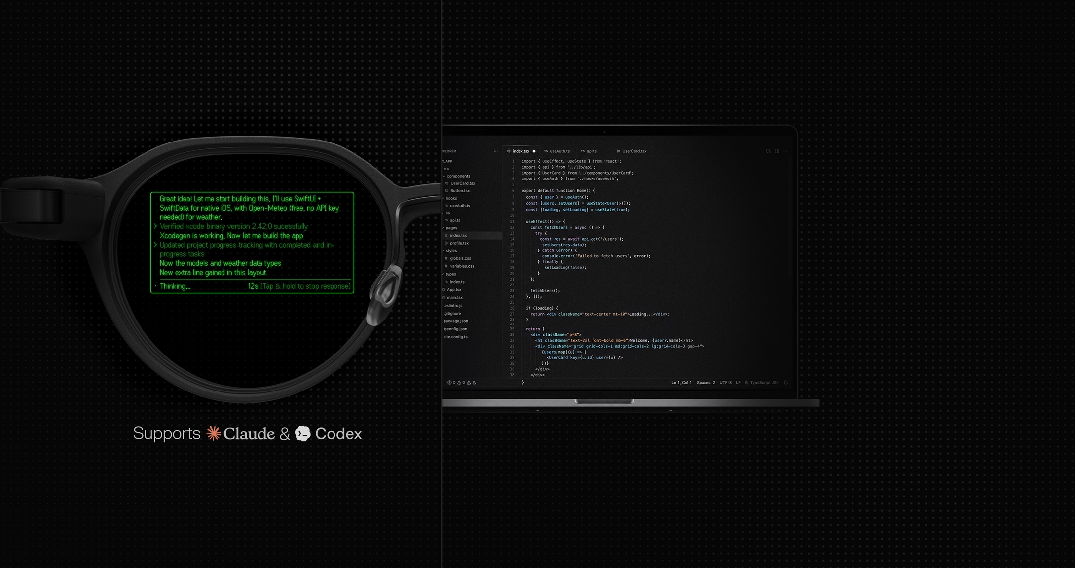This screenshot has width=1075, height=568.
Task: Open package.json in the explorer tree
Action: pyautogui.click(x=455, y=321)
